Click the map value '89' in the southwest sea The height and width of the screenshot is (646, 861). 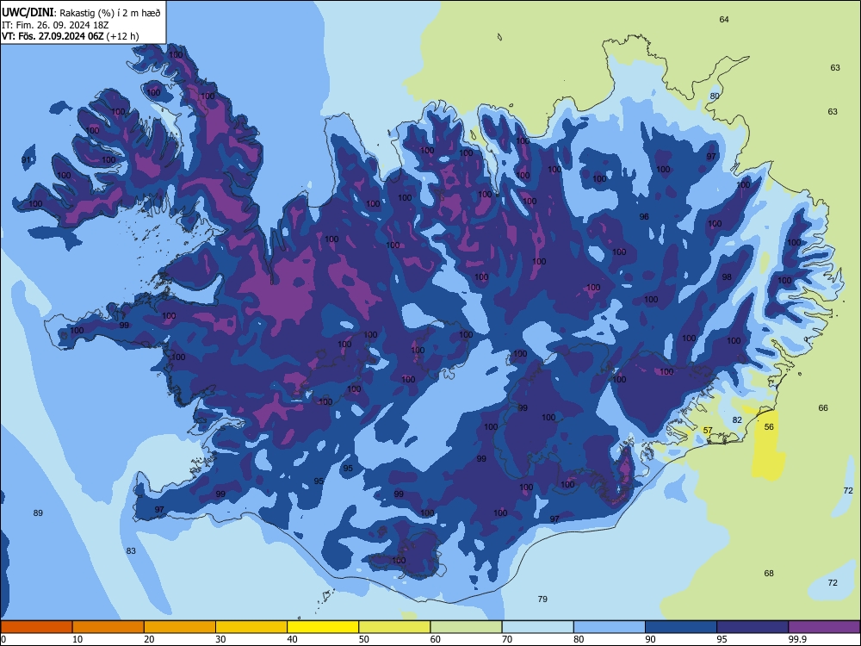click(x=38, y=513)
